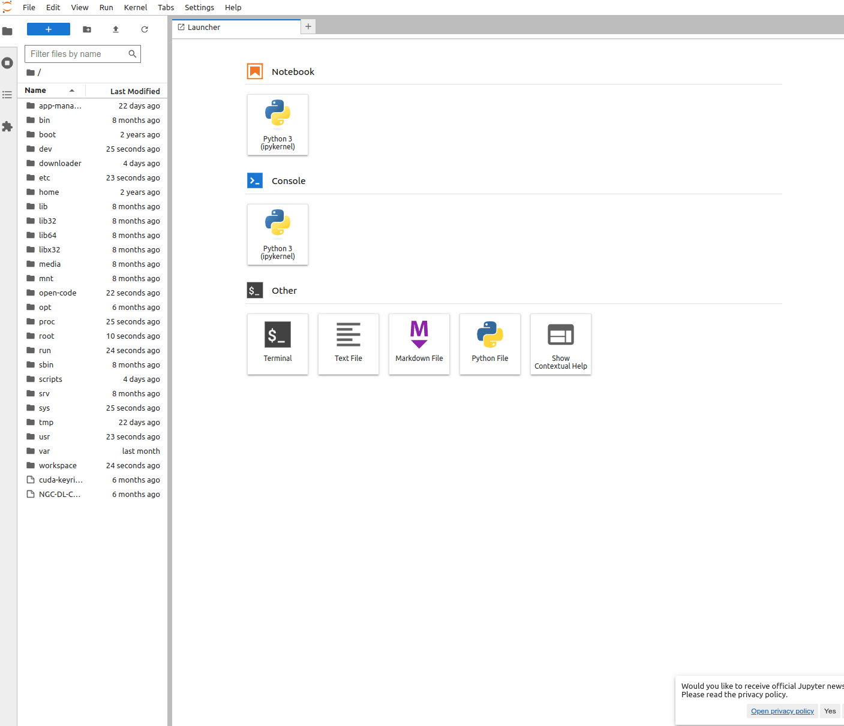Select the workspace folder
Image resolution: width=844 pixels, height=726 pixels.
(93, 465)
